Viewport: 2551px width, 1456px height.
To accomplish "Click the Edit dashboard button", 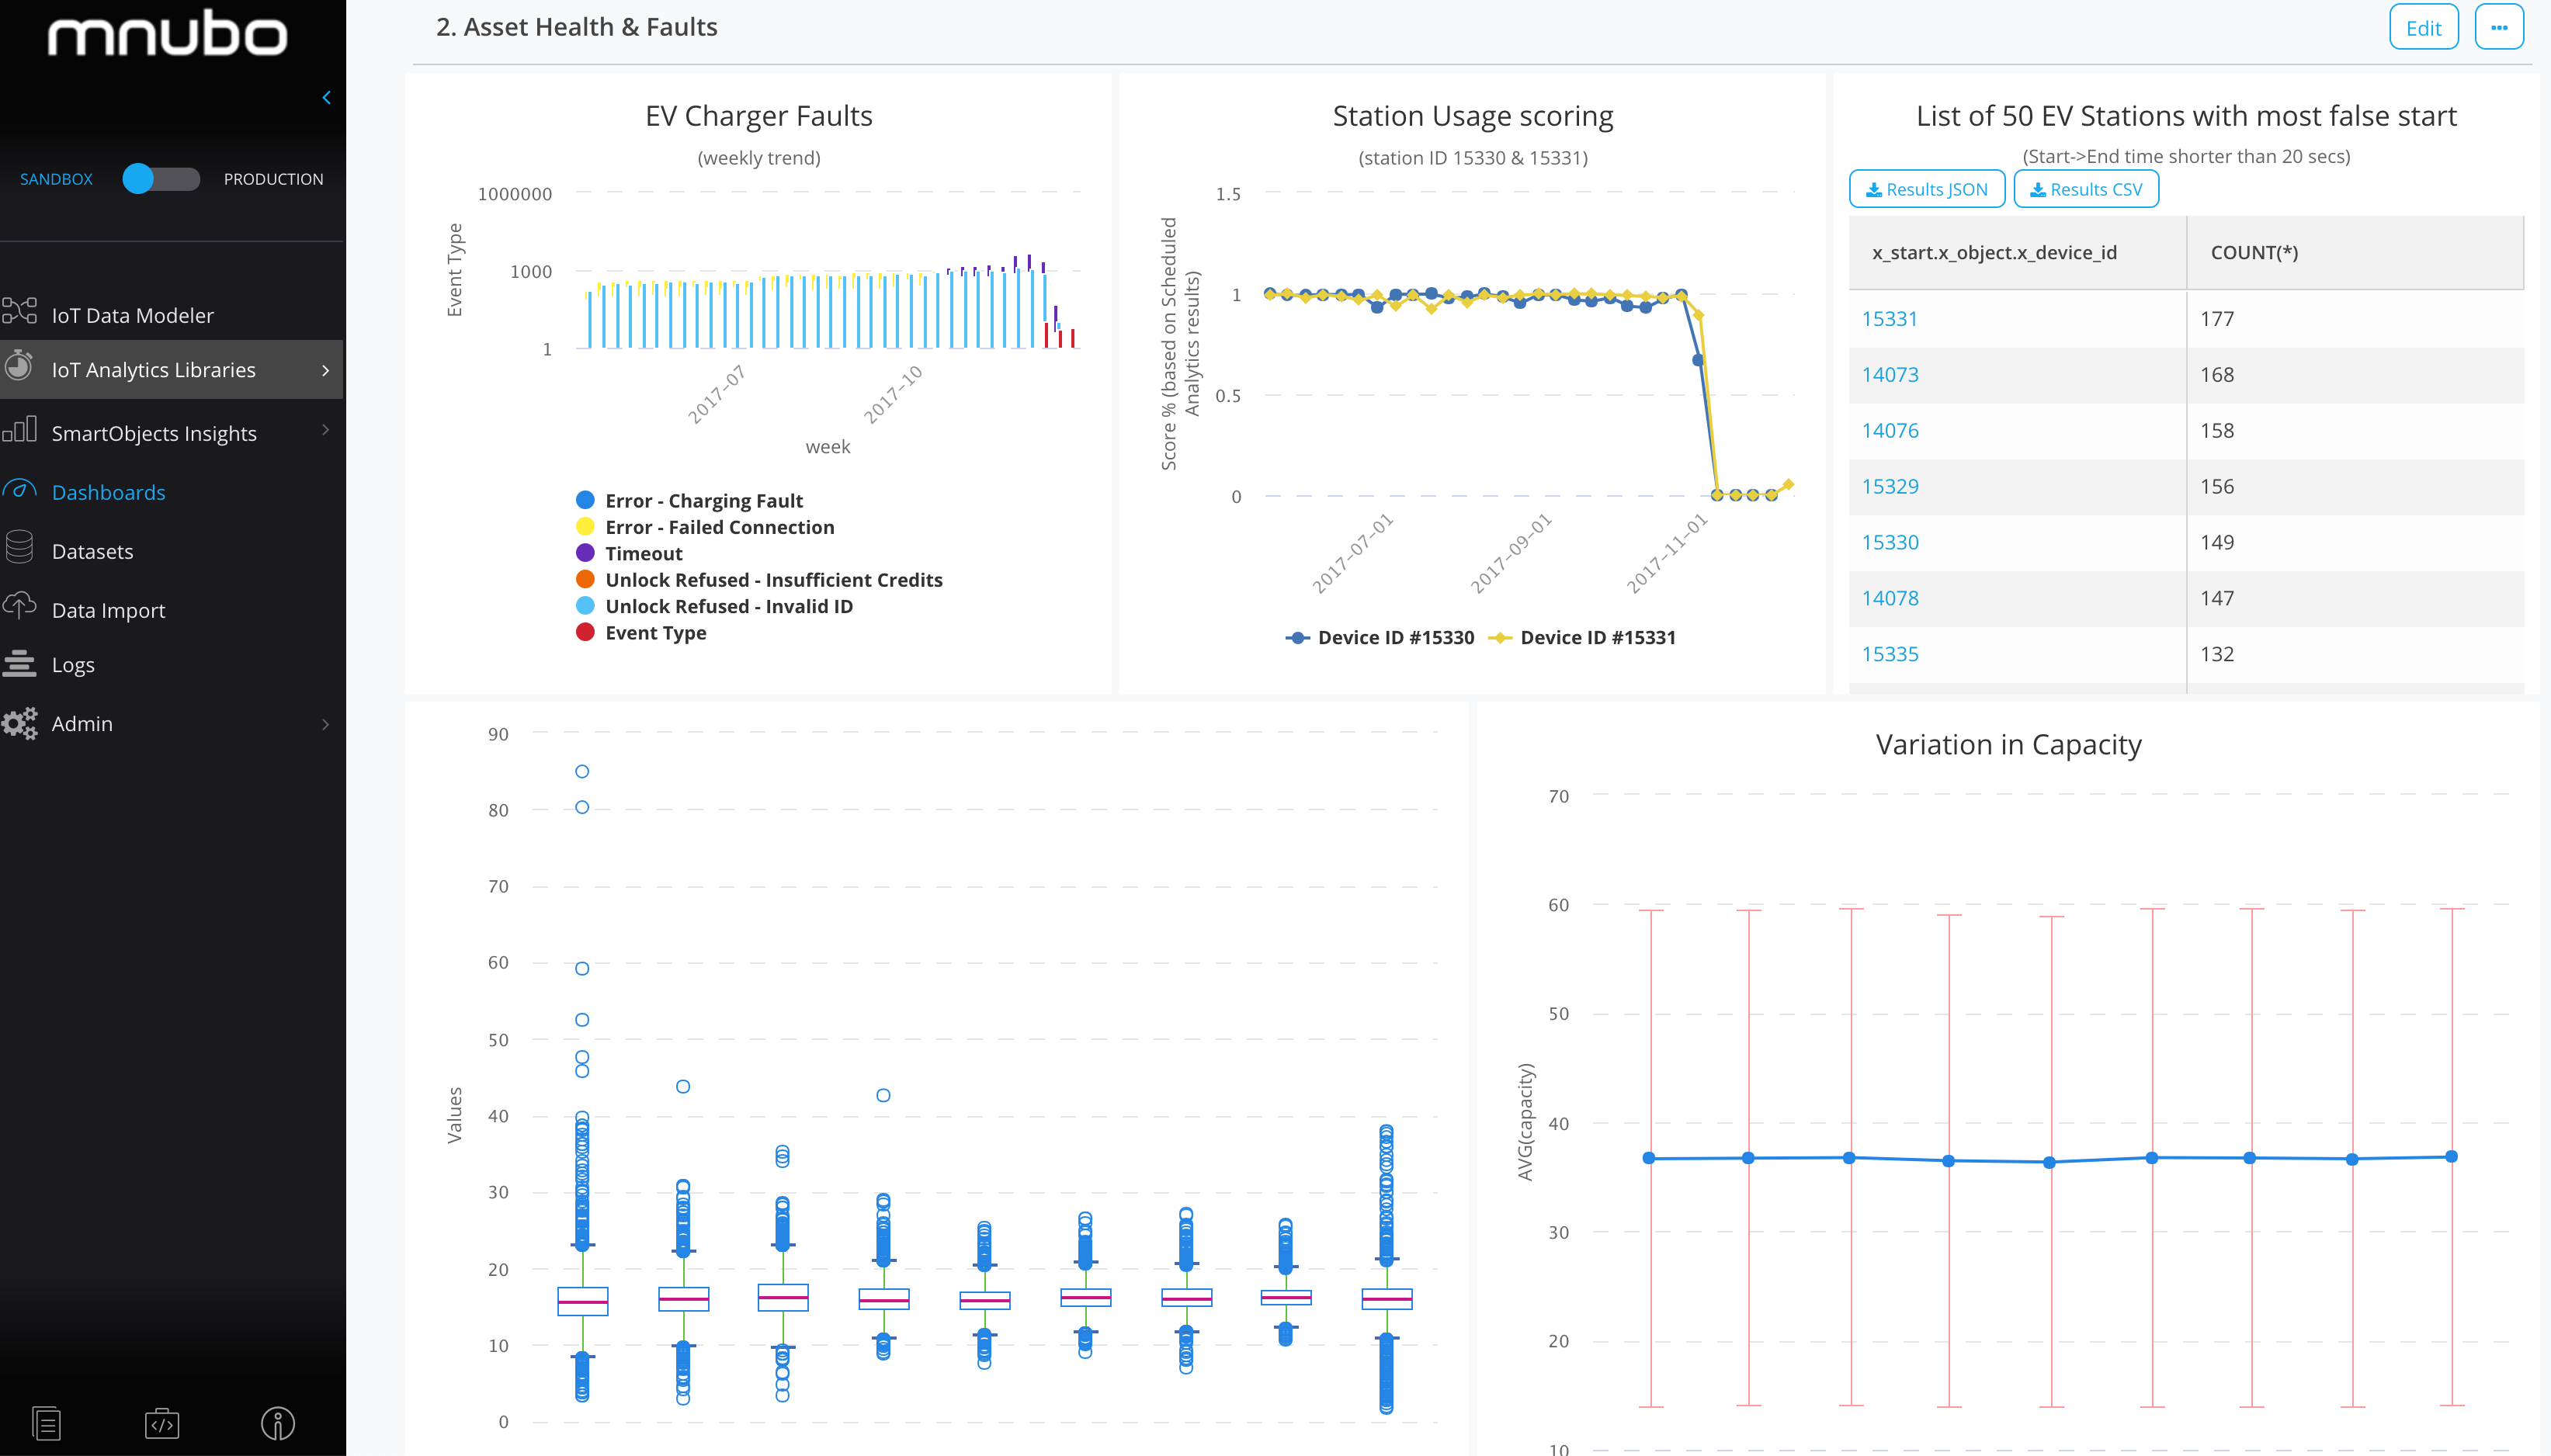I will coord(2422,27).
